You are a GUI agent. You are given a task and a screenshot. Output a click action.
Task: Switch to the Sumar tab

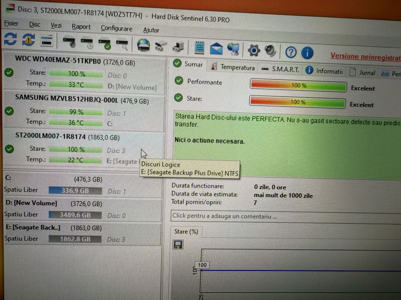point(188,64)
